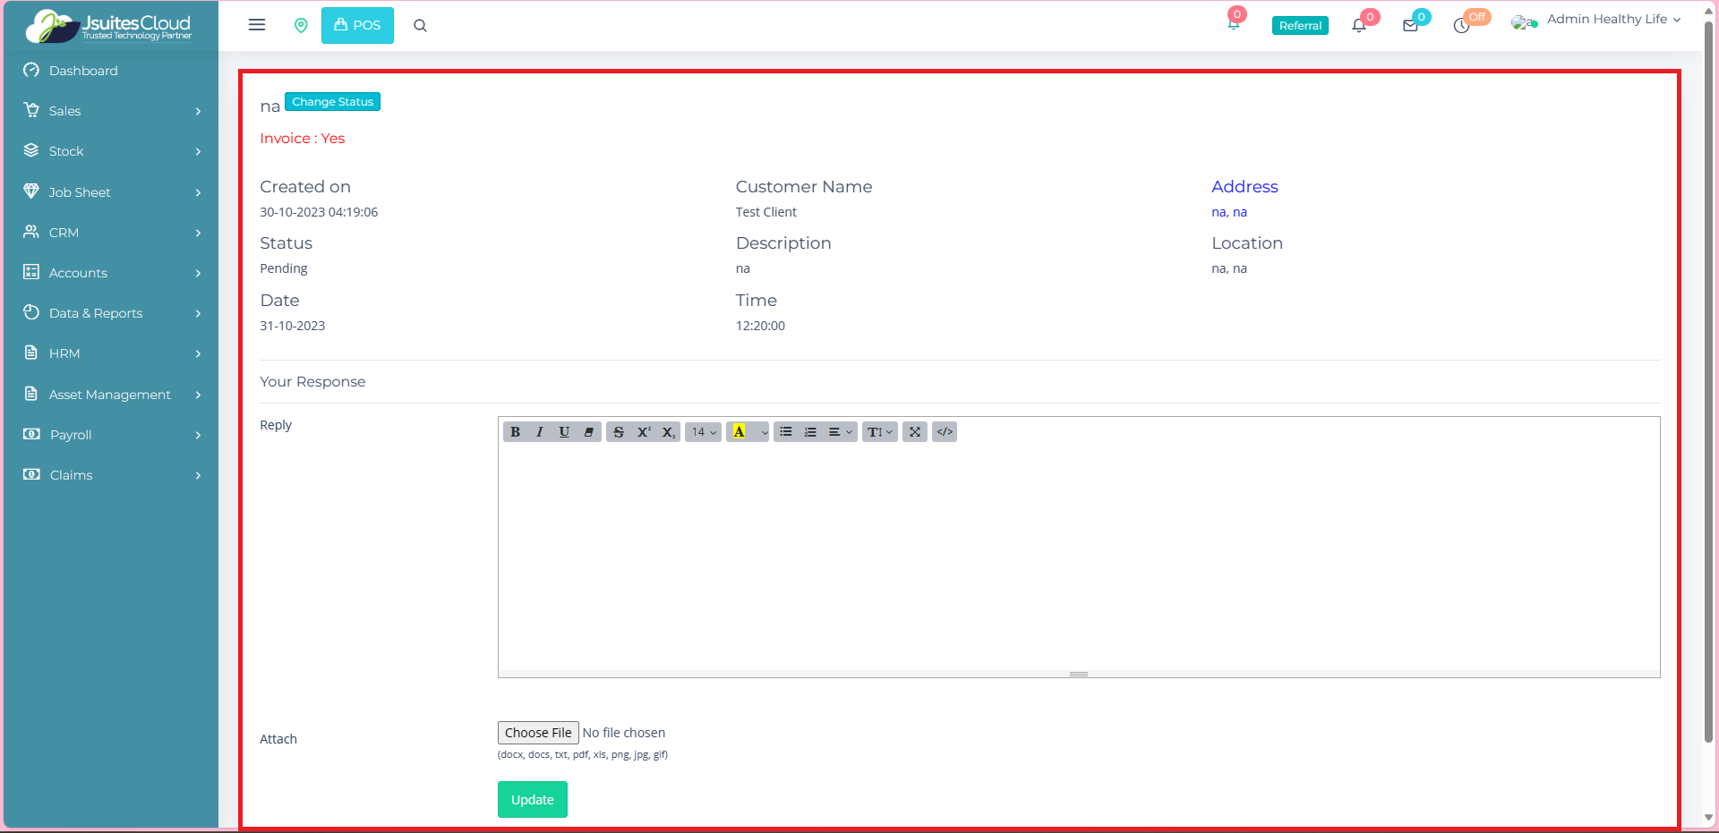Toggle bold formatting in the reply editor

coord(515,432)
